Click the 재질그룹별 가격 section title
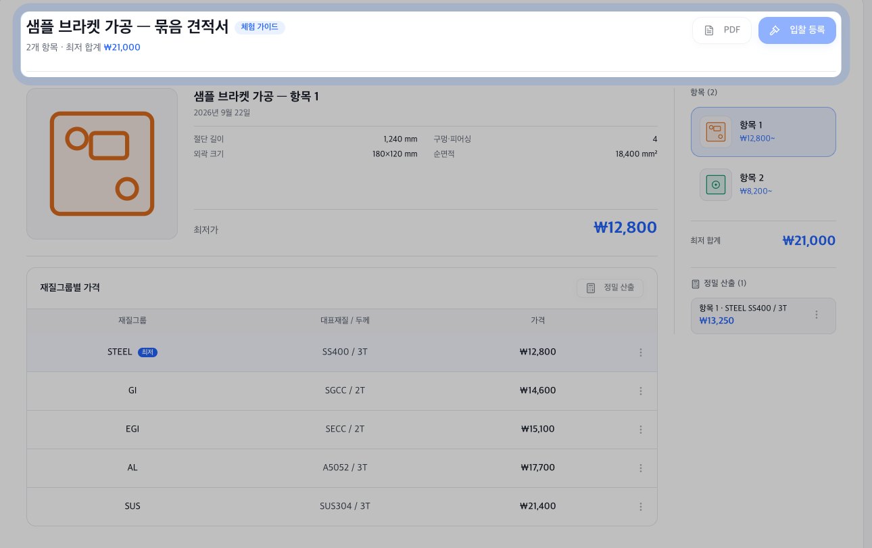The width and height of the screenshot is (872, 548). (x=70, y=288)
